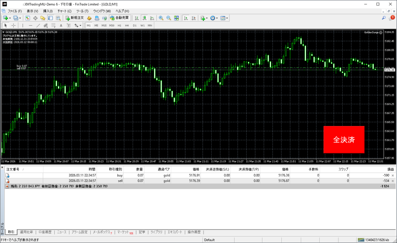Click the zoom in magnifier icon
This screenshot has height=243, width=397.
(x=161, y=18)
